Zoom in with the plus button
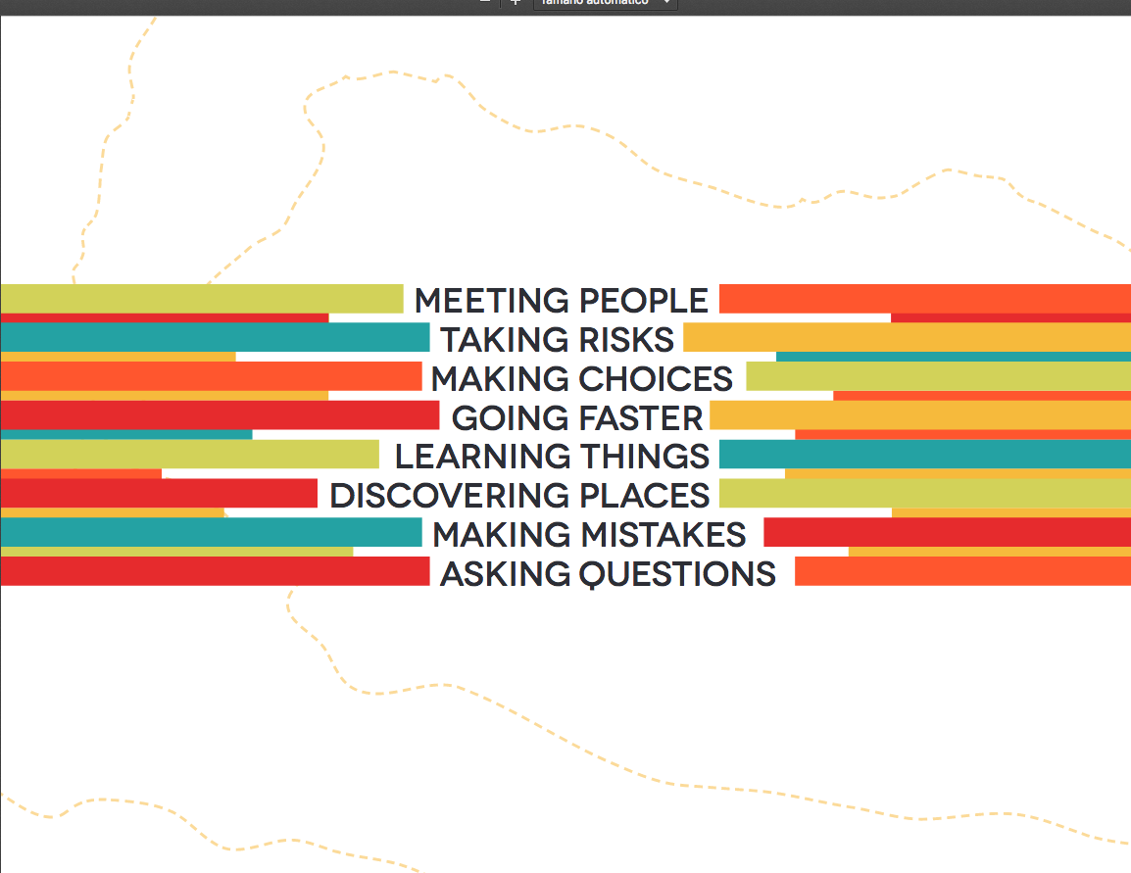This screenshot has height=873, width=1131. (x=516, y=2)
